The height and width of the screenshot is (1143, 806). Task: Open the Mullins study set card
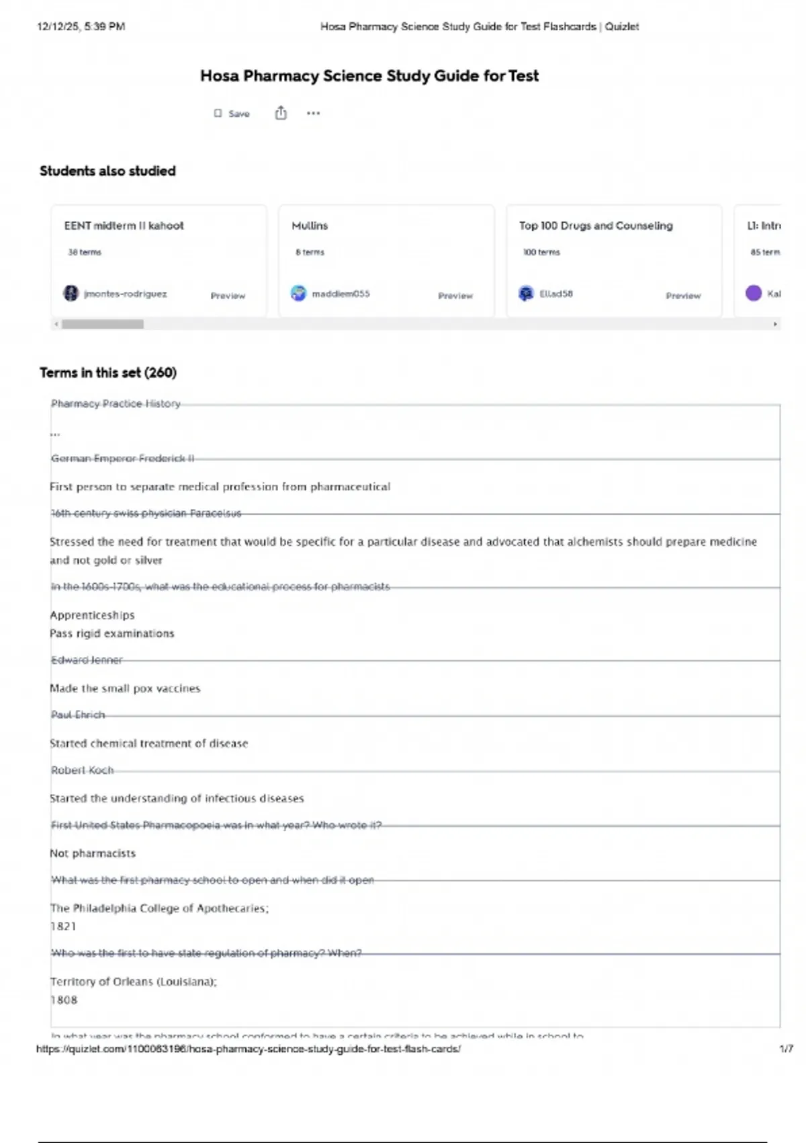(310, 226)
